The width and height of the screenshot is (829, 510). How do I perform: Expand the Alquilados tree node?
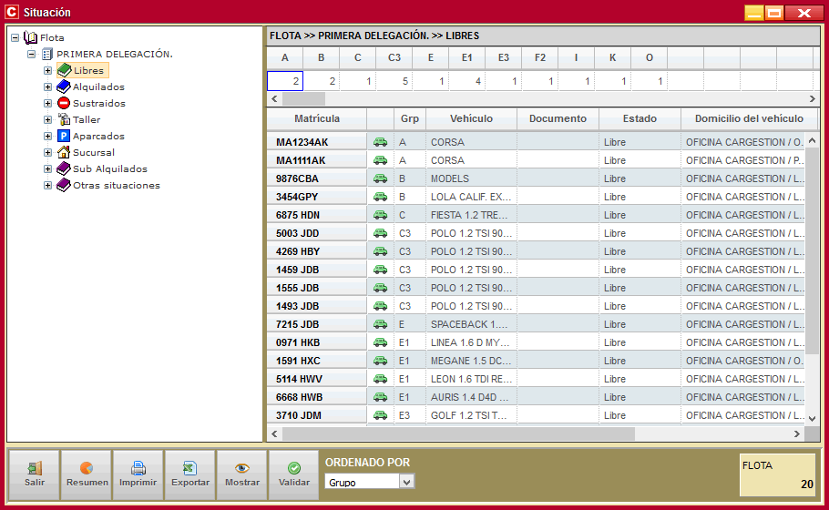(x=48, y=87)
